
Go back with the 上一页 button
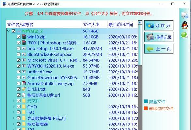tap(159, 49)
